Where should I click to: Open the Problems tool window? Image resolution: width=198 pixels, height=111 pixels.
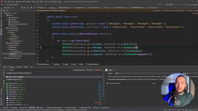tap(14, 108)
